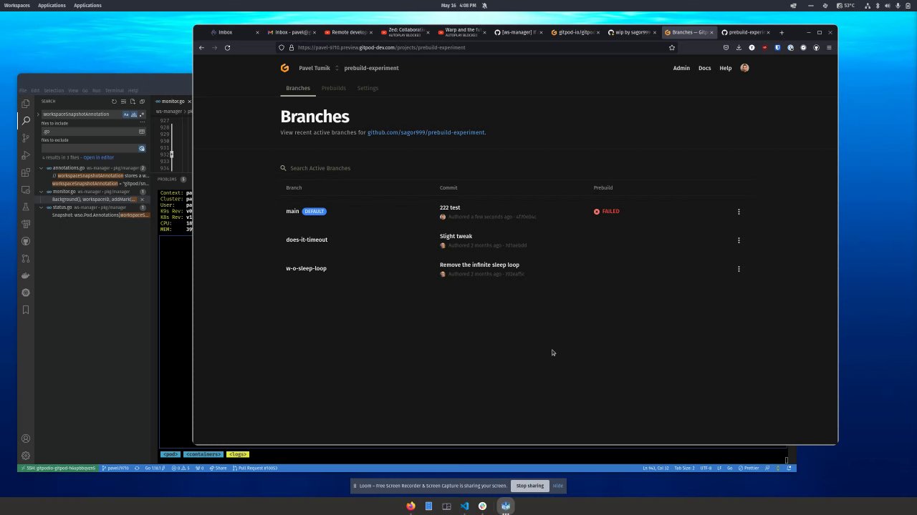Open Extensions view in VS Code

tap(26, 172)
